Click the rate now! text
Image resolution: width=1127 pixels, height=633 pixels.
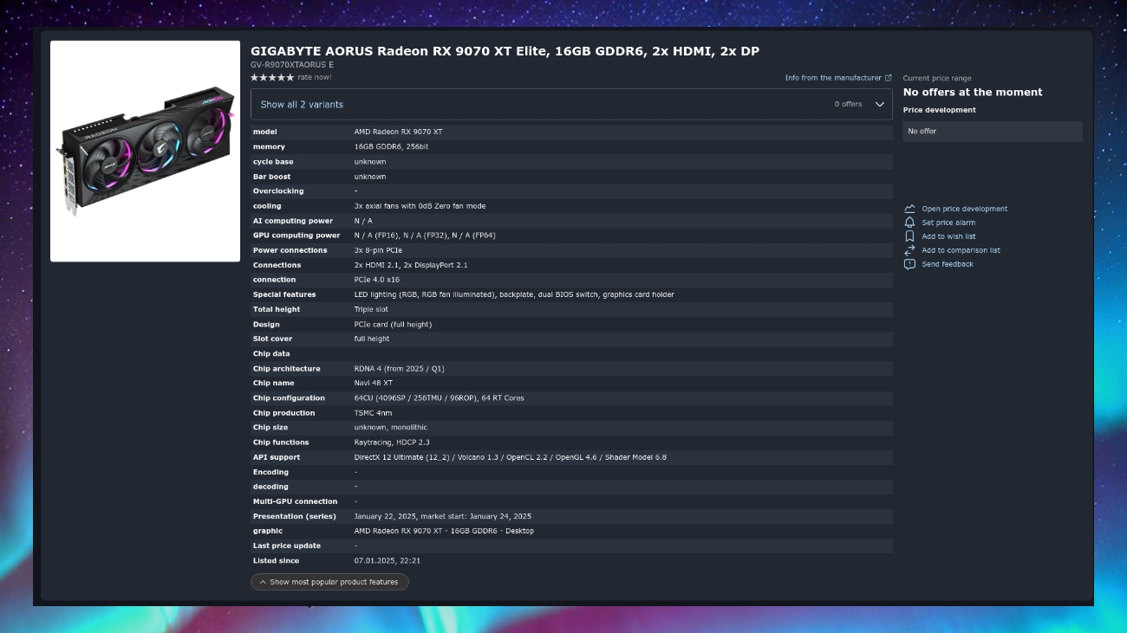point(315,77)
